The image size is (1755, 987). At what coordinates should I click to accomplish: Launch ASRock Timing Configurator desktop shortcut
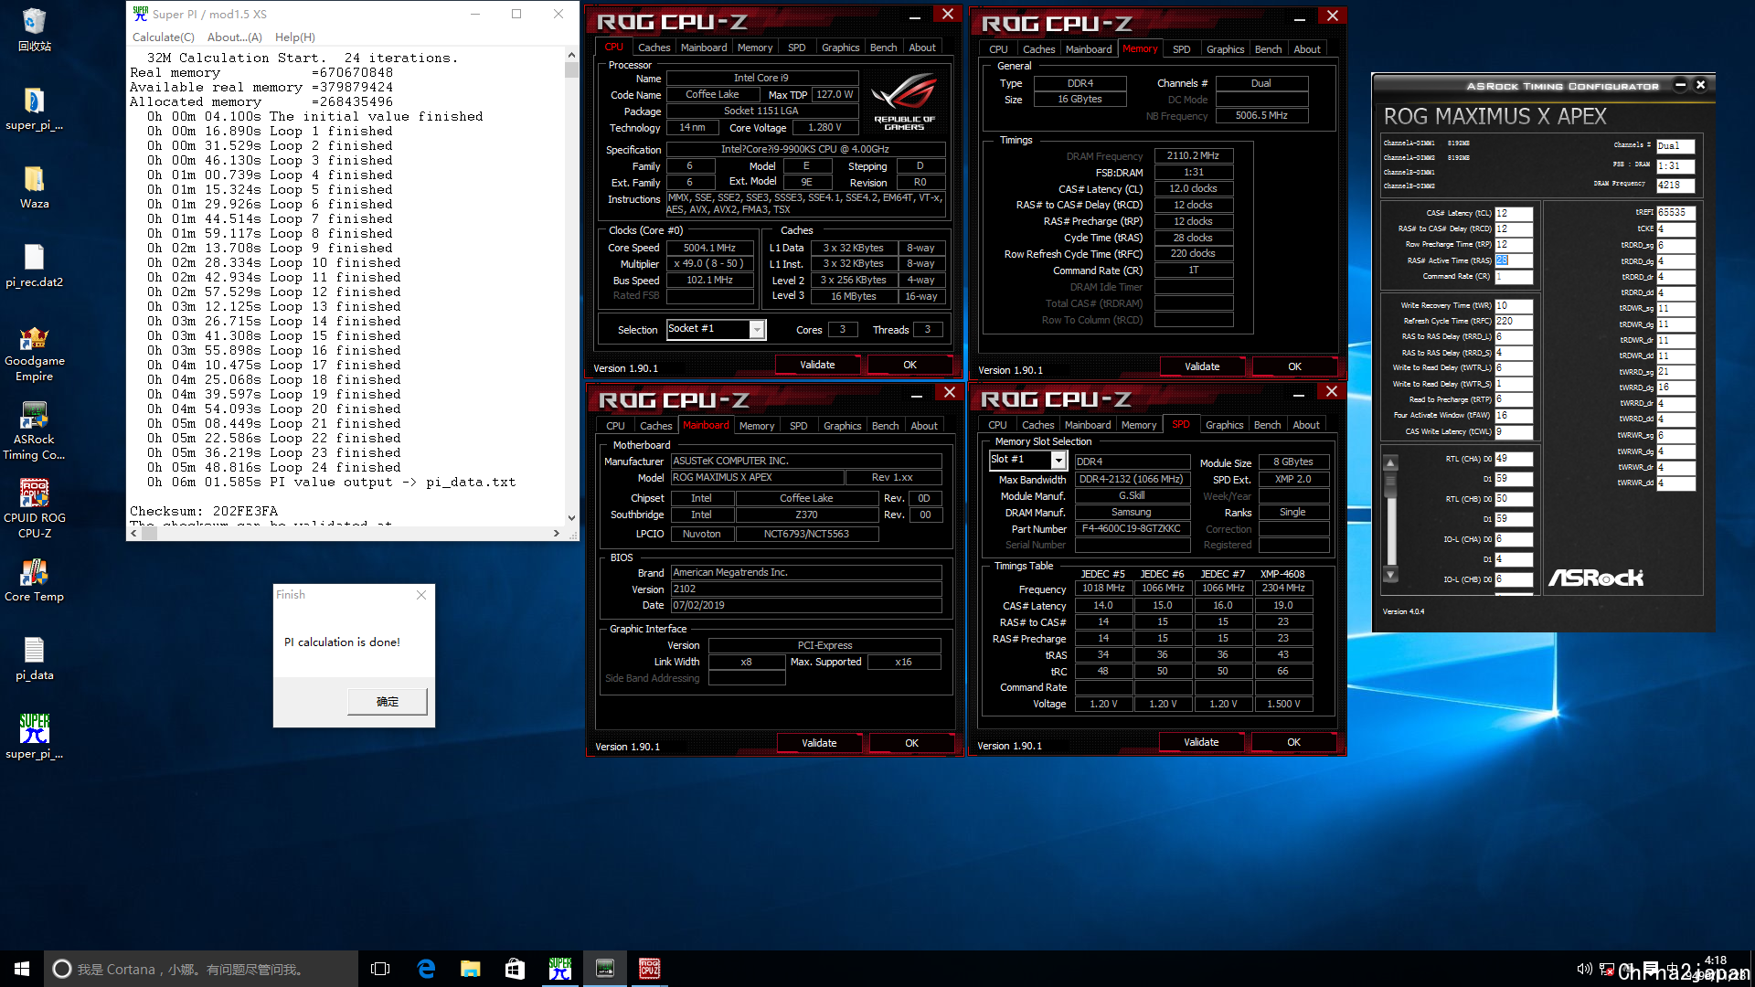pyautogui.click(x=34, y=431)
